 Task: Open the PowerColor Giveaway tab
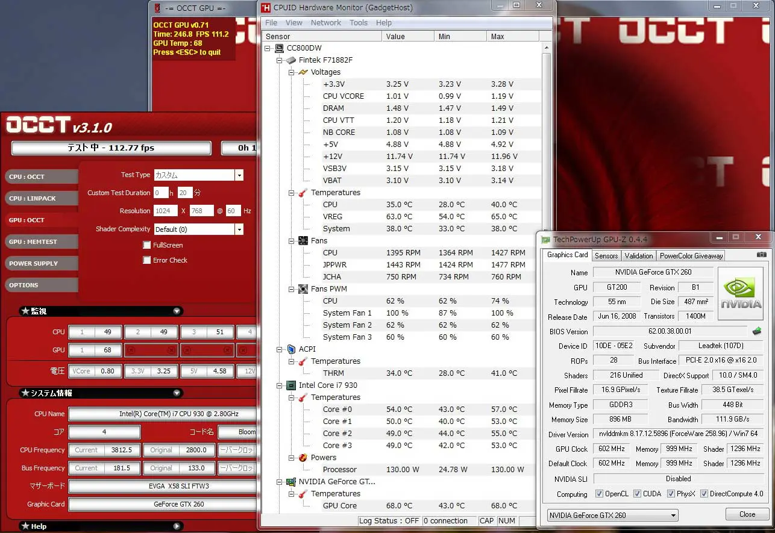click(x=691, y=256)
